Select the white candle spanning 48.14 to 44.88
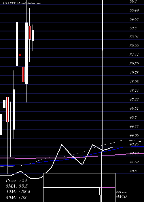144x202 pixels. point(14,109)
